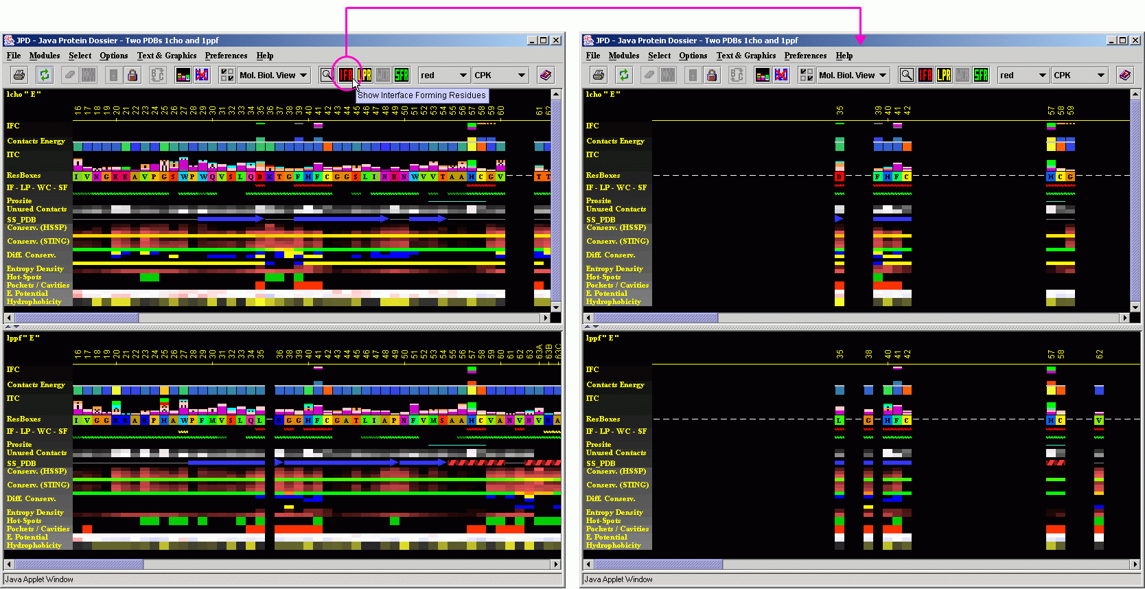Open the File menu in left window

(14, 56)
